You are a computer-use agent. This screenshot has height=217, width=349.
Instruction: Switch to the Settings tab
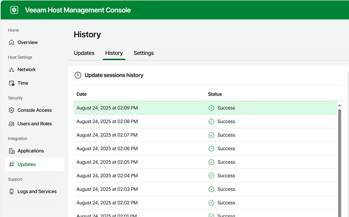pyautogui.click(x=143, y=53)
